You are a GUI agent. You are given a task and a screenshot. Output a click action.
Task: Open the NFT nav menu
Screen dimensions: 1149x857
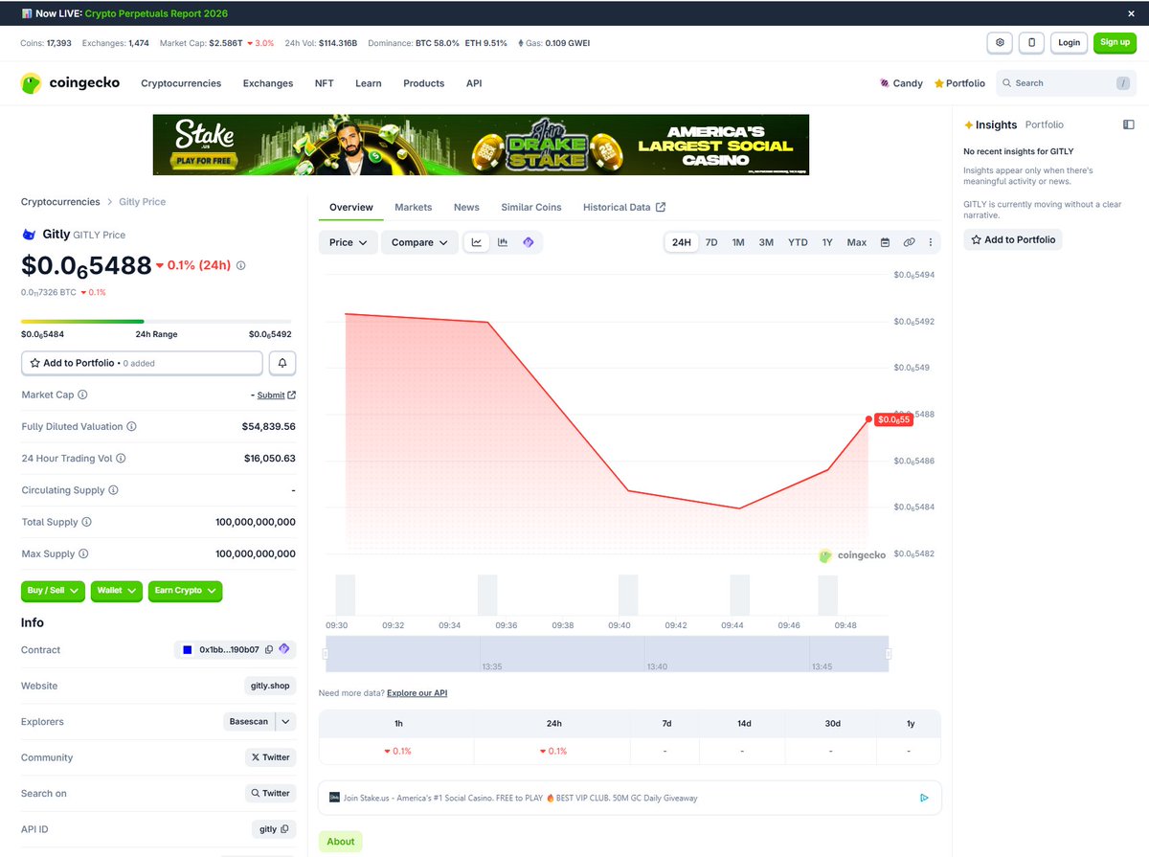[x=325, y=83]
